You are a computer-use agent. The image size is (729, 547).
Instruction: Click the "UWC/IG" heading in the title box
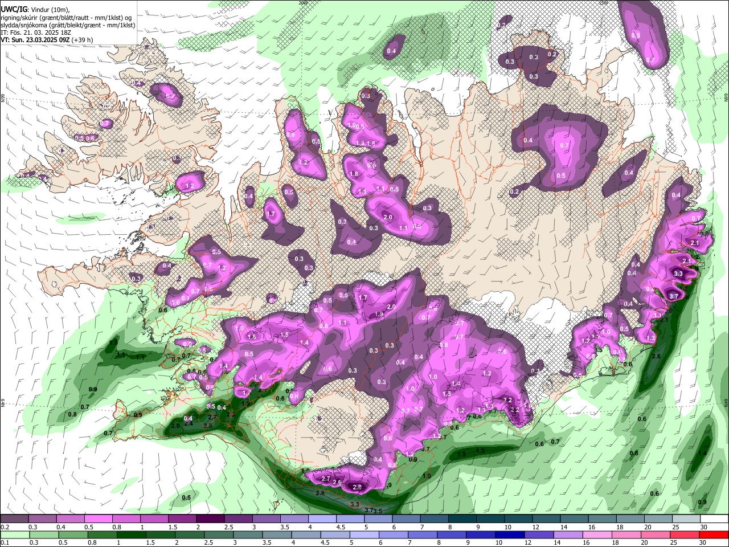(x=14, y=9)
